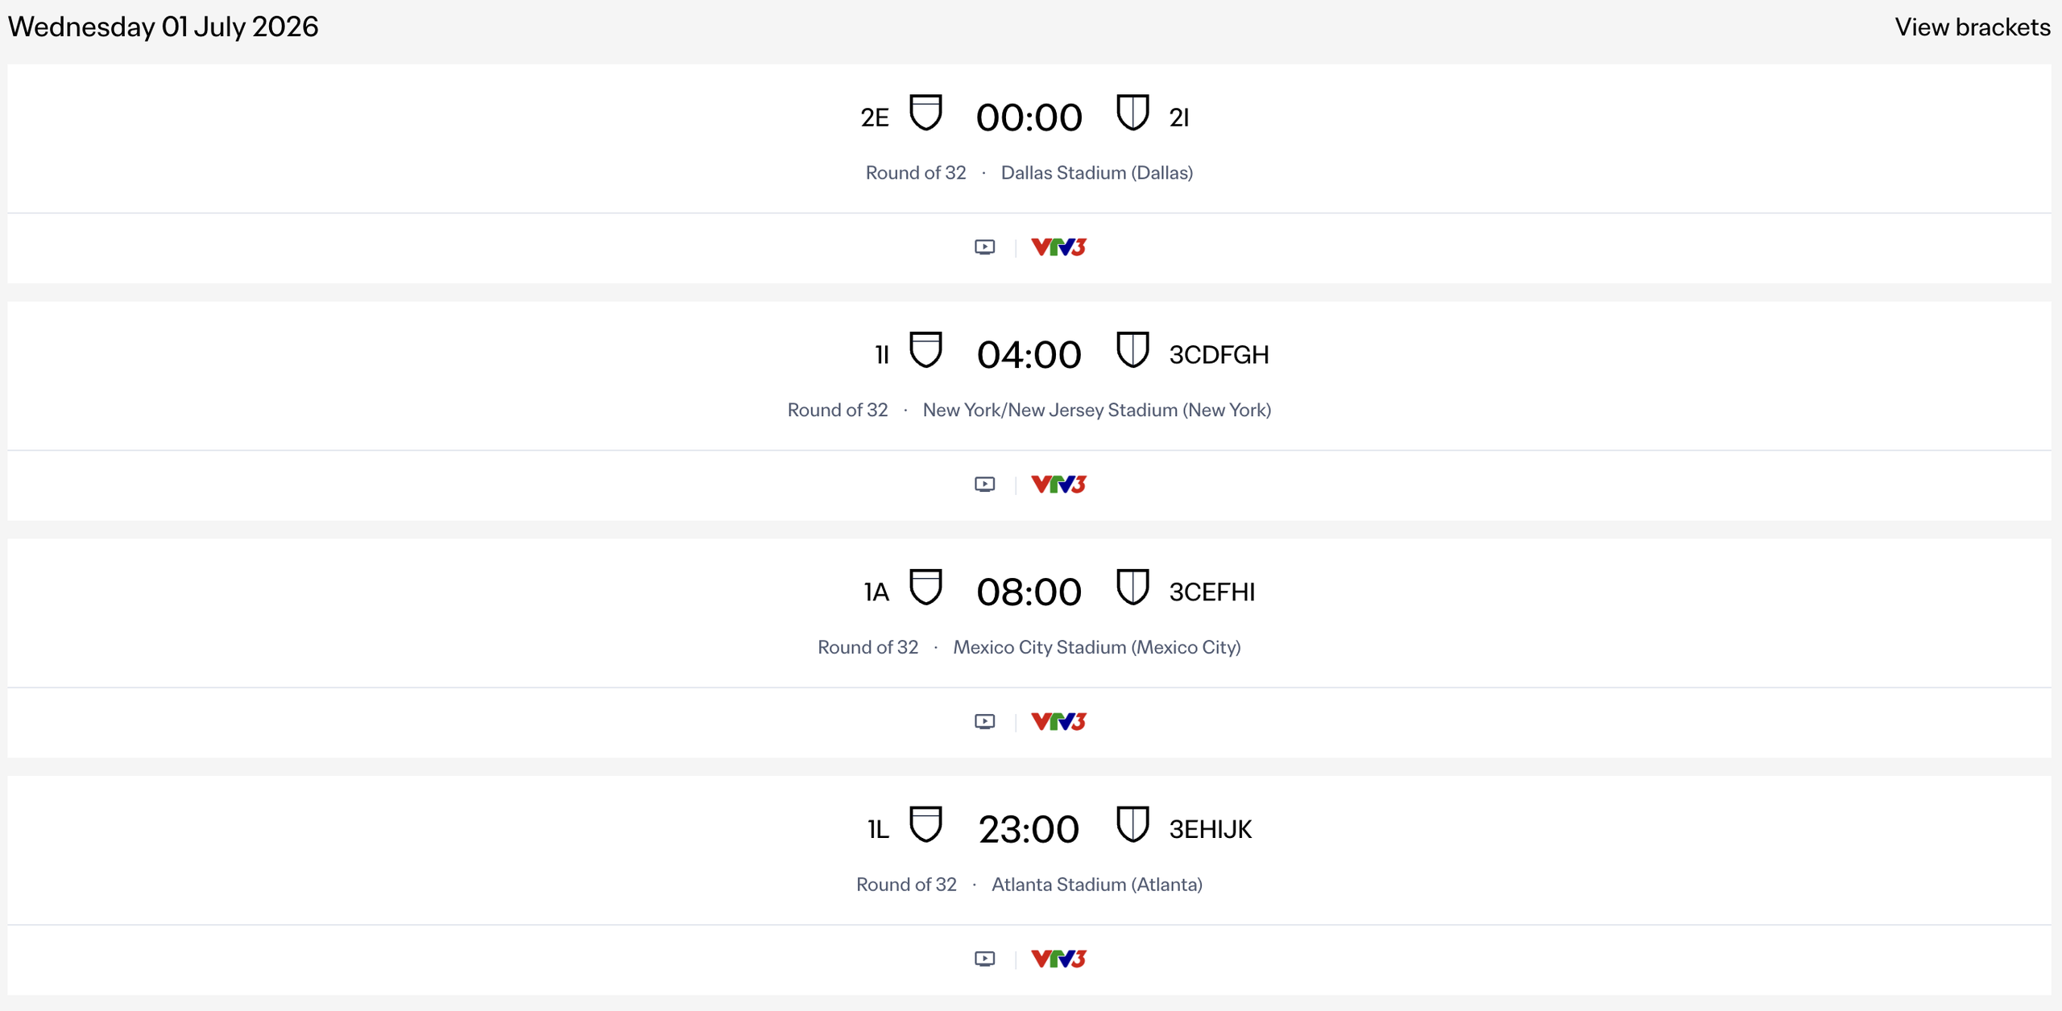Click the 3CDFGH team shield icon
This screenshot has height=1011, width=2062.
tap(1132, 349)
